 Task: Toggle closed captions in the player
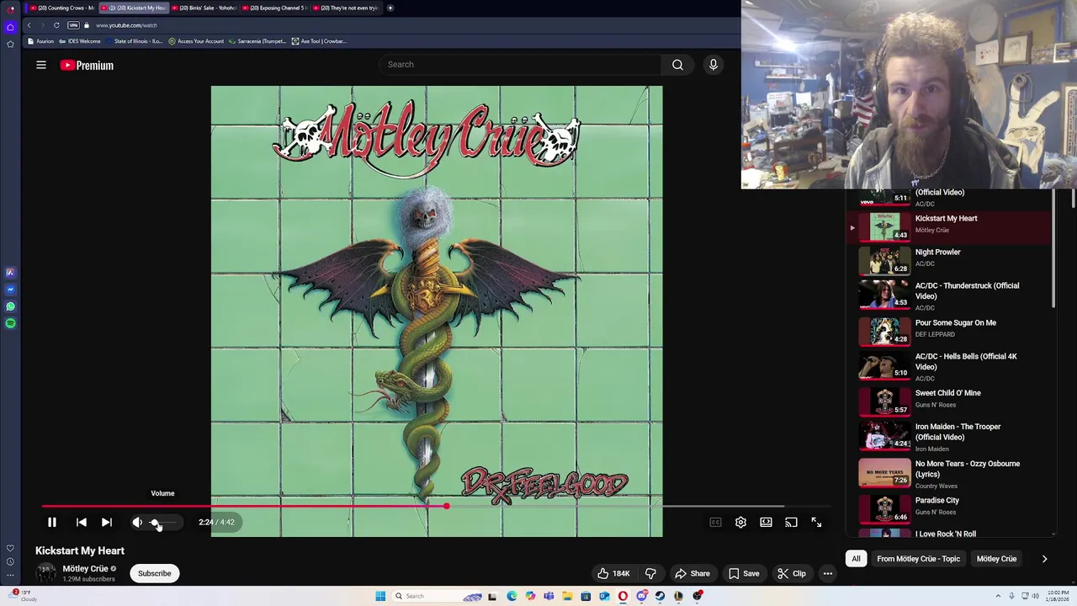coord(715,522)
